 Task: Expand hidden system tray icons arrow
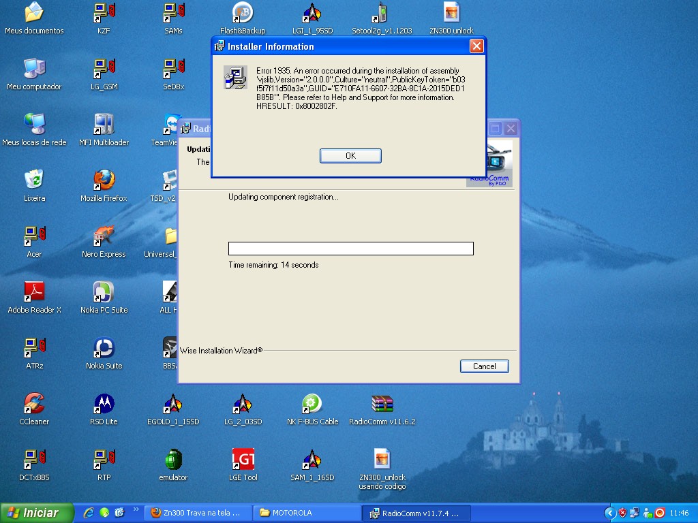(610, 513)
